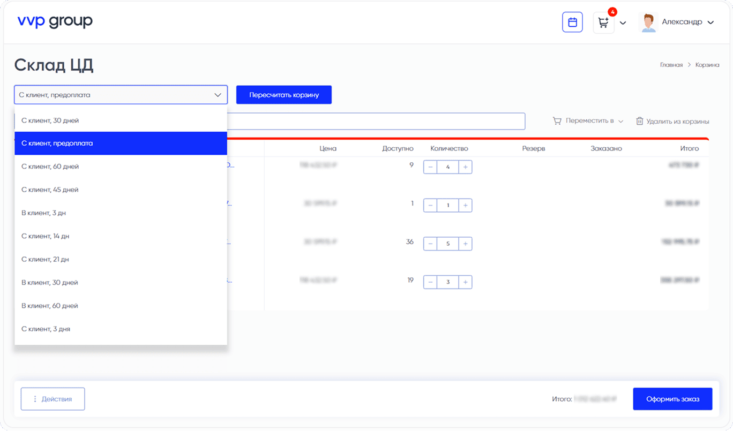The image size is (733, 431).
Task: Decrease quantity for the row with 1 available
Action: click(430, 205)
